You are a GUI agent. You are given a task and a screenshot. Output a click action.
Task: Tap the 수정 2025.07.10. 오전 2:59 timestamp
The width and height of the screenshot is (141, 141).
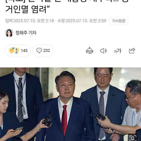click(x=82, y=21)
